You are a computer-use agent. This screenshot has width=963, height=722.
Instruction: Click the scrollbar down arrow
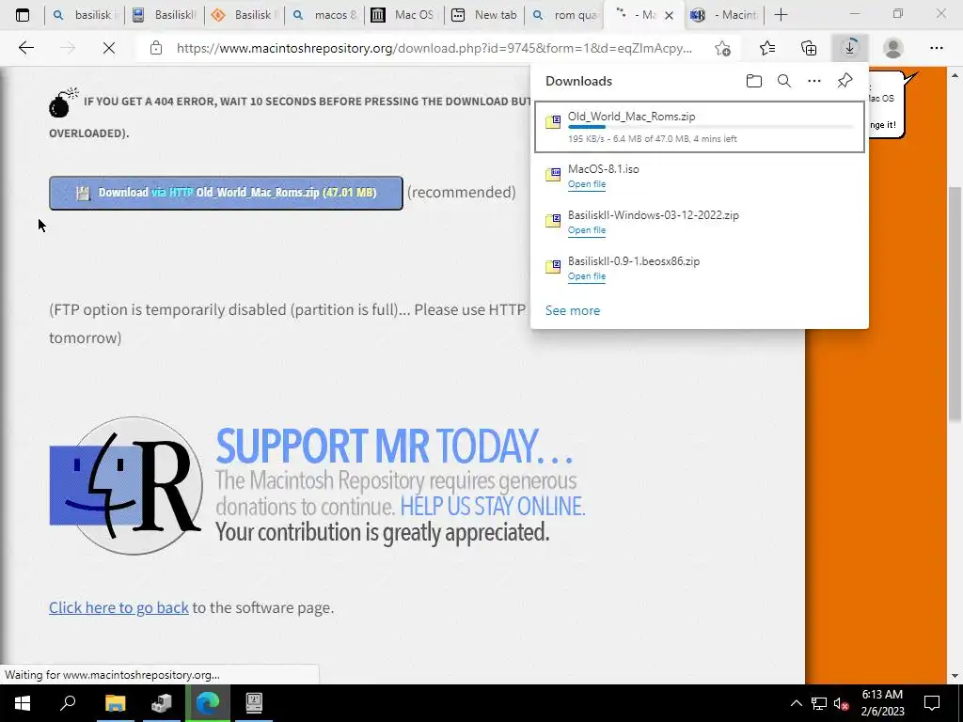955,676
